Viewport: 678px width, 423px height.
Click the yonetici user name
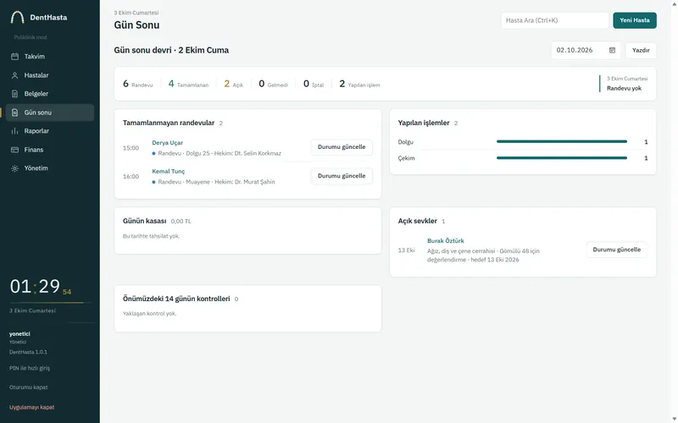(x=19, y=333)
